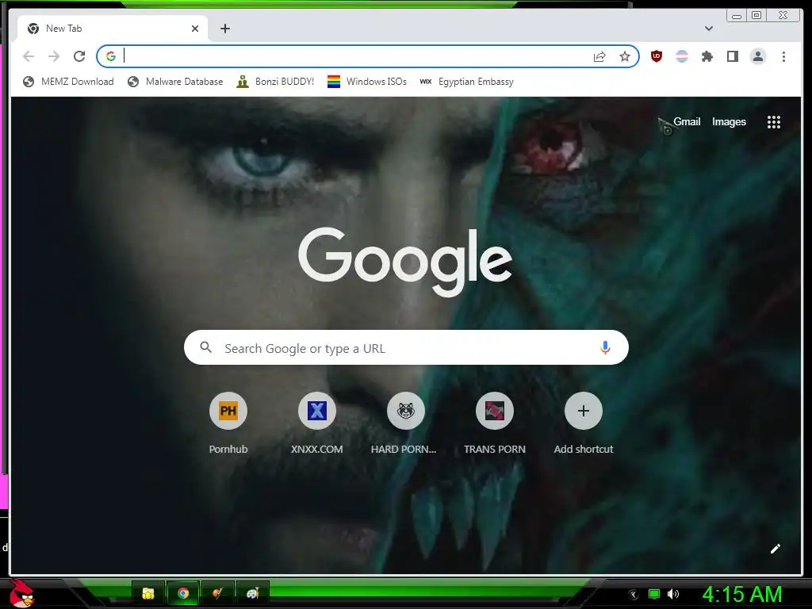Click the Search Google or type a URL box
This screenshot has height=609, width=812.
[x=406, y=347]
